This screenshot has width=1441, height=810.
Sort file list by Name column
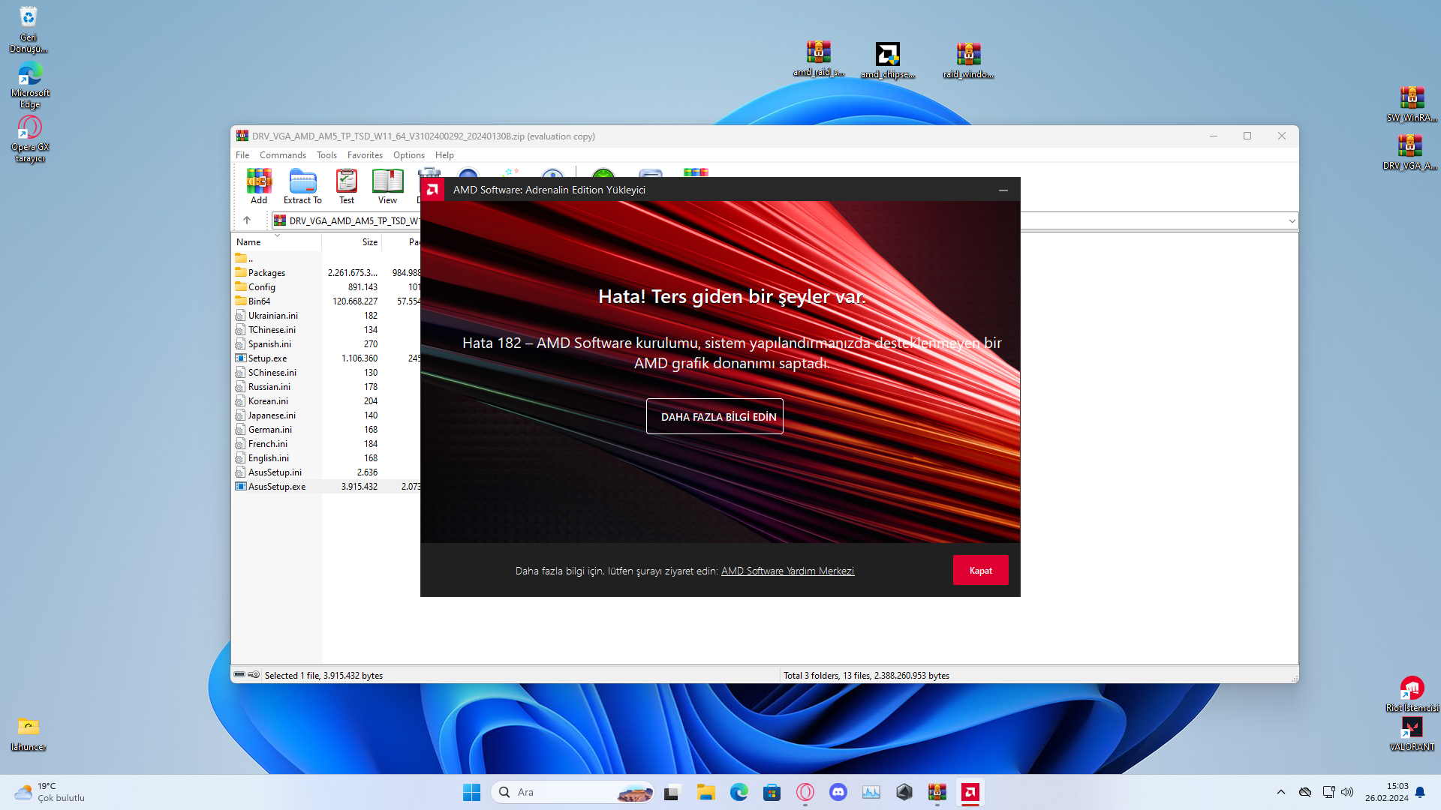249,242
